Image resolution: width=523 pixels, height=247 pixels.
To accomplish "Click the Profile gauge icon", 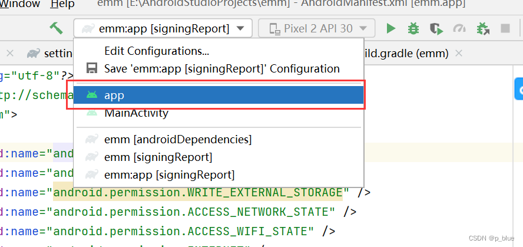I will pos(459,29).
